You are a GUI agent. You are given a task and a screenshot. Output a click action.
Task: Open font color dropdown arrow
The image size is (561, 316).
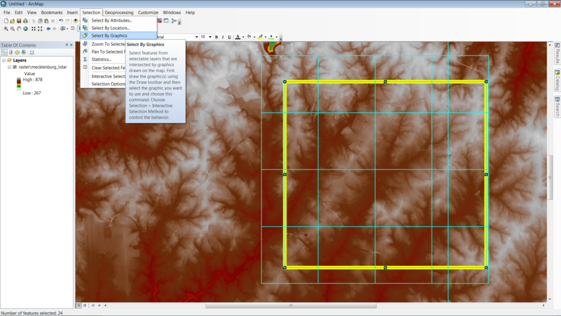click(243, 37)
